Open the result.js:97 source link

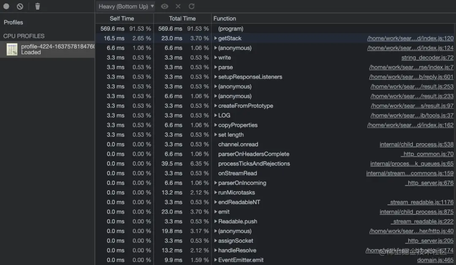click(x=412, y=106)
